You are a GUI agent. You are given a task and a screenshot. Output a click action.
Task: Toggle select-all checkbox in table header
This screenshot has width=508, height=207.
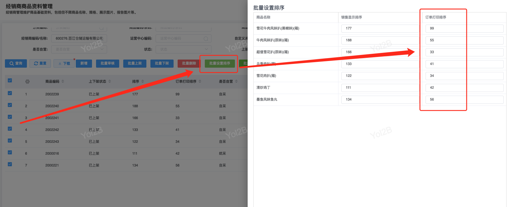[x=10, y=81]
